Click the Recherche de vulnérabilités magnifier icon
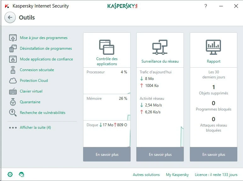 tap(13, 113)
